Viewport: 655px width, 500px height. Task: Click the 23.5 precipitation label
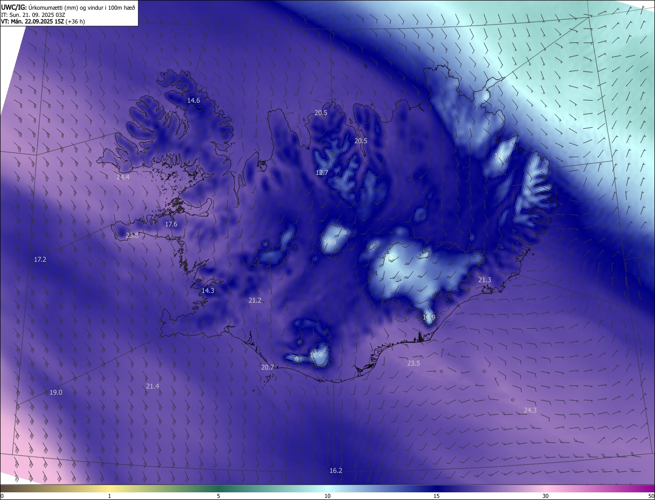413,363
